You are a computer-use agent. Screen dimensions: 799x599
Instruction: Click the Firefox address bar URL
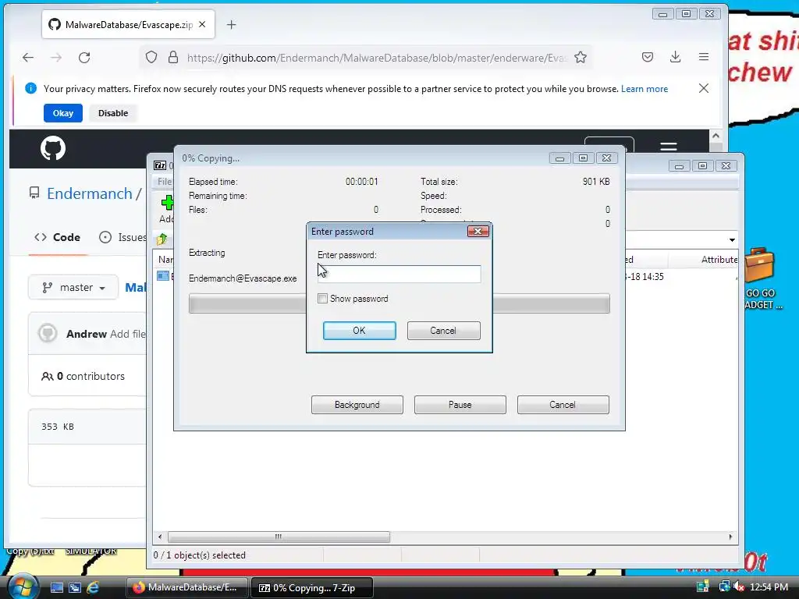point(377,58)
